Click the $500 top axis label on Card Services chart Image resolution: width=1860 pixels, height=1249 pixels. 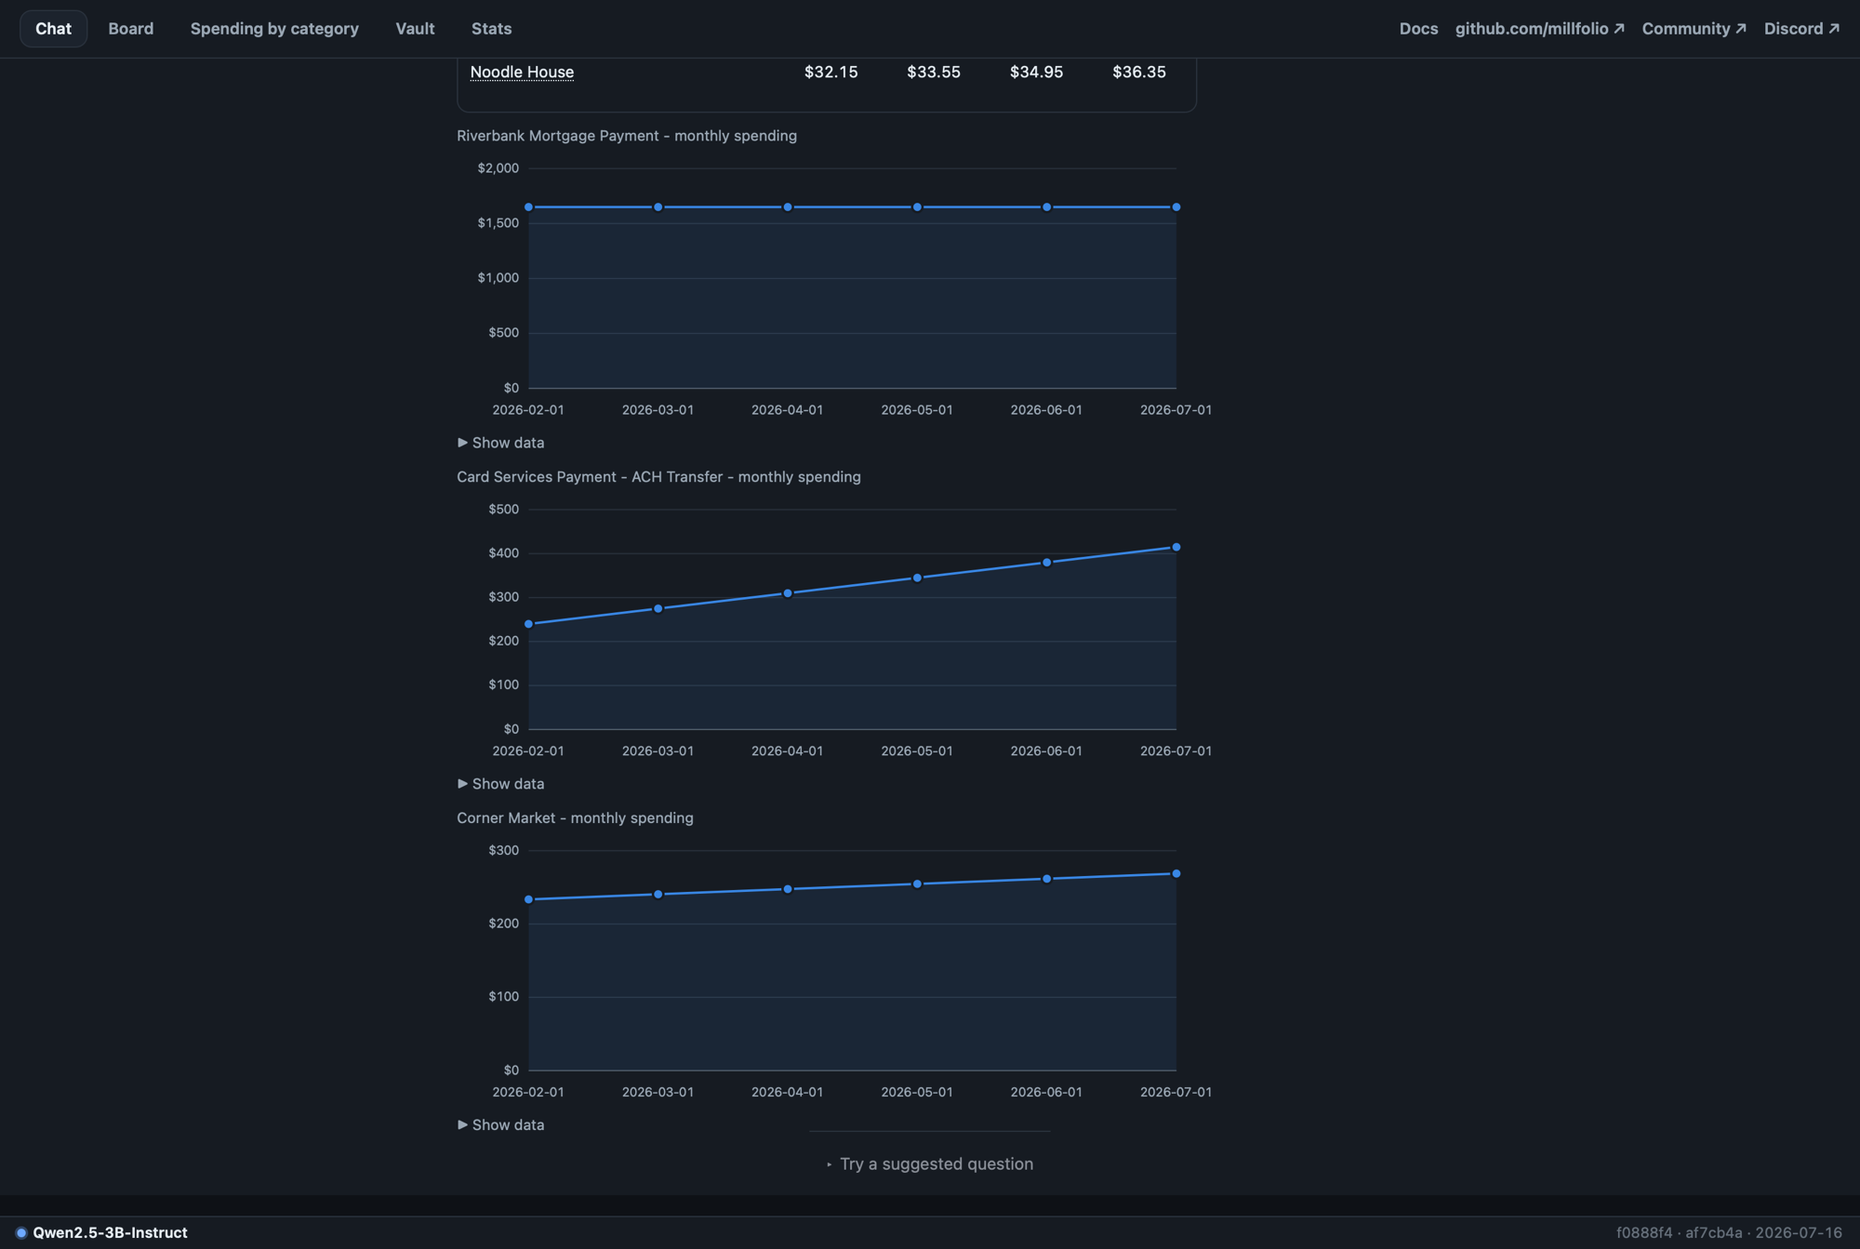click(x=504, y=510)
